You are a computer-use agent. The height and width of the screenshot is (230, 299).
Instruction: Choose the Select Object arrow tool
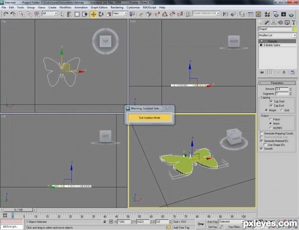(x=62, y=14)
